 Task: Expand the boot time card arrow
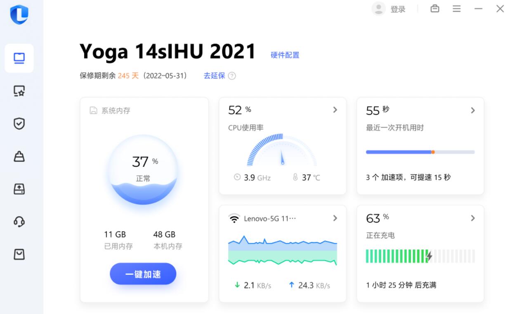[x=473, y=110]
